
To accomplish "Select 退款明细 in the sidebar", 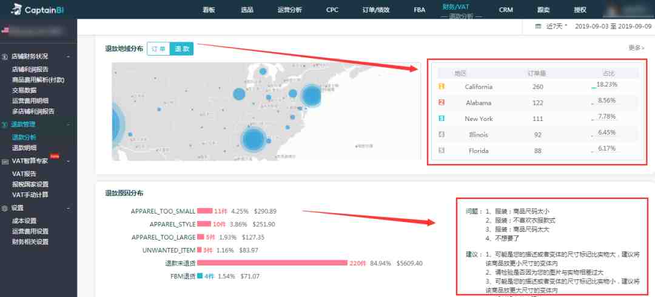I will 24,148.
